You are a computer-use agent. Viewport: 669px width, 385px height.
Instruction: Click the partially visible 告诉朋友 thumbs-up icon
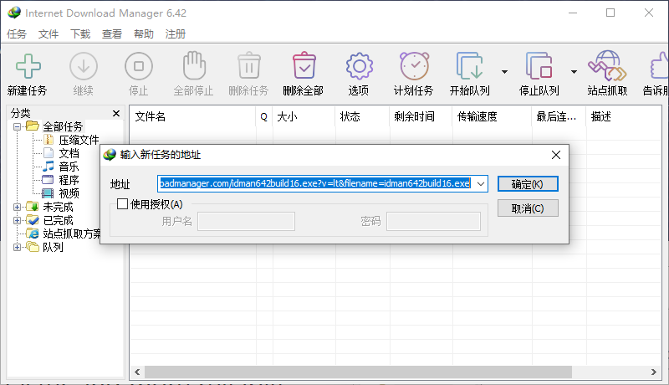click(660, 66)
